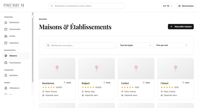Open the FR language dropdown
Screen dimensions: 199x108
point(168,6)
